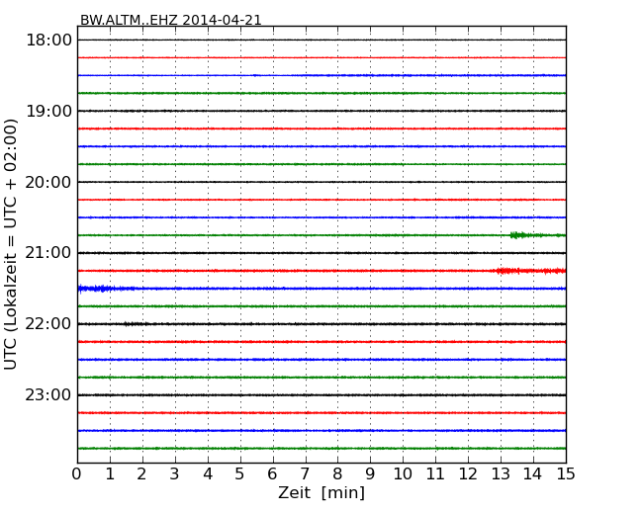Screen dimensions: 643x514
Task: Click the 18:00 time tick label
Action: coord(48,41)
